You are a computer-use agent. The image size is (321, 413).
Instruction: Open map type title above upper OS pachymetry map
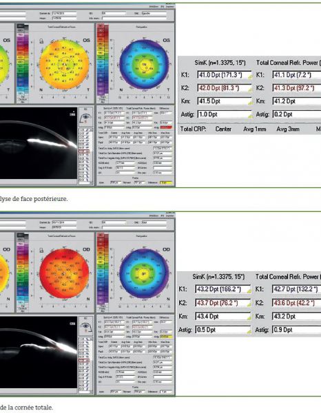(140, 27)
